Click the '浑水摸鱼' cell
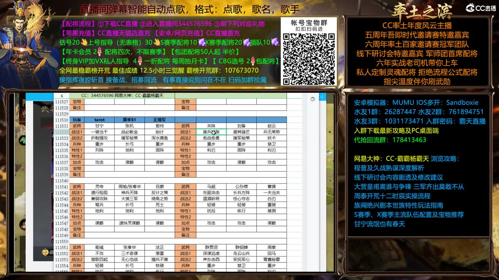The image size is (499, 280). (x=159, y=138)
